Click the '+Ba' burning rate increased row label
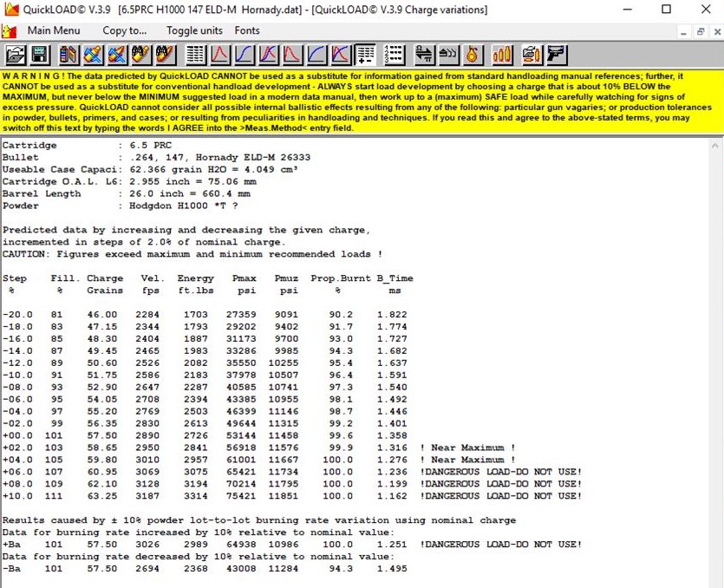724x588 pixels. coord(11,544)
